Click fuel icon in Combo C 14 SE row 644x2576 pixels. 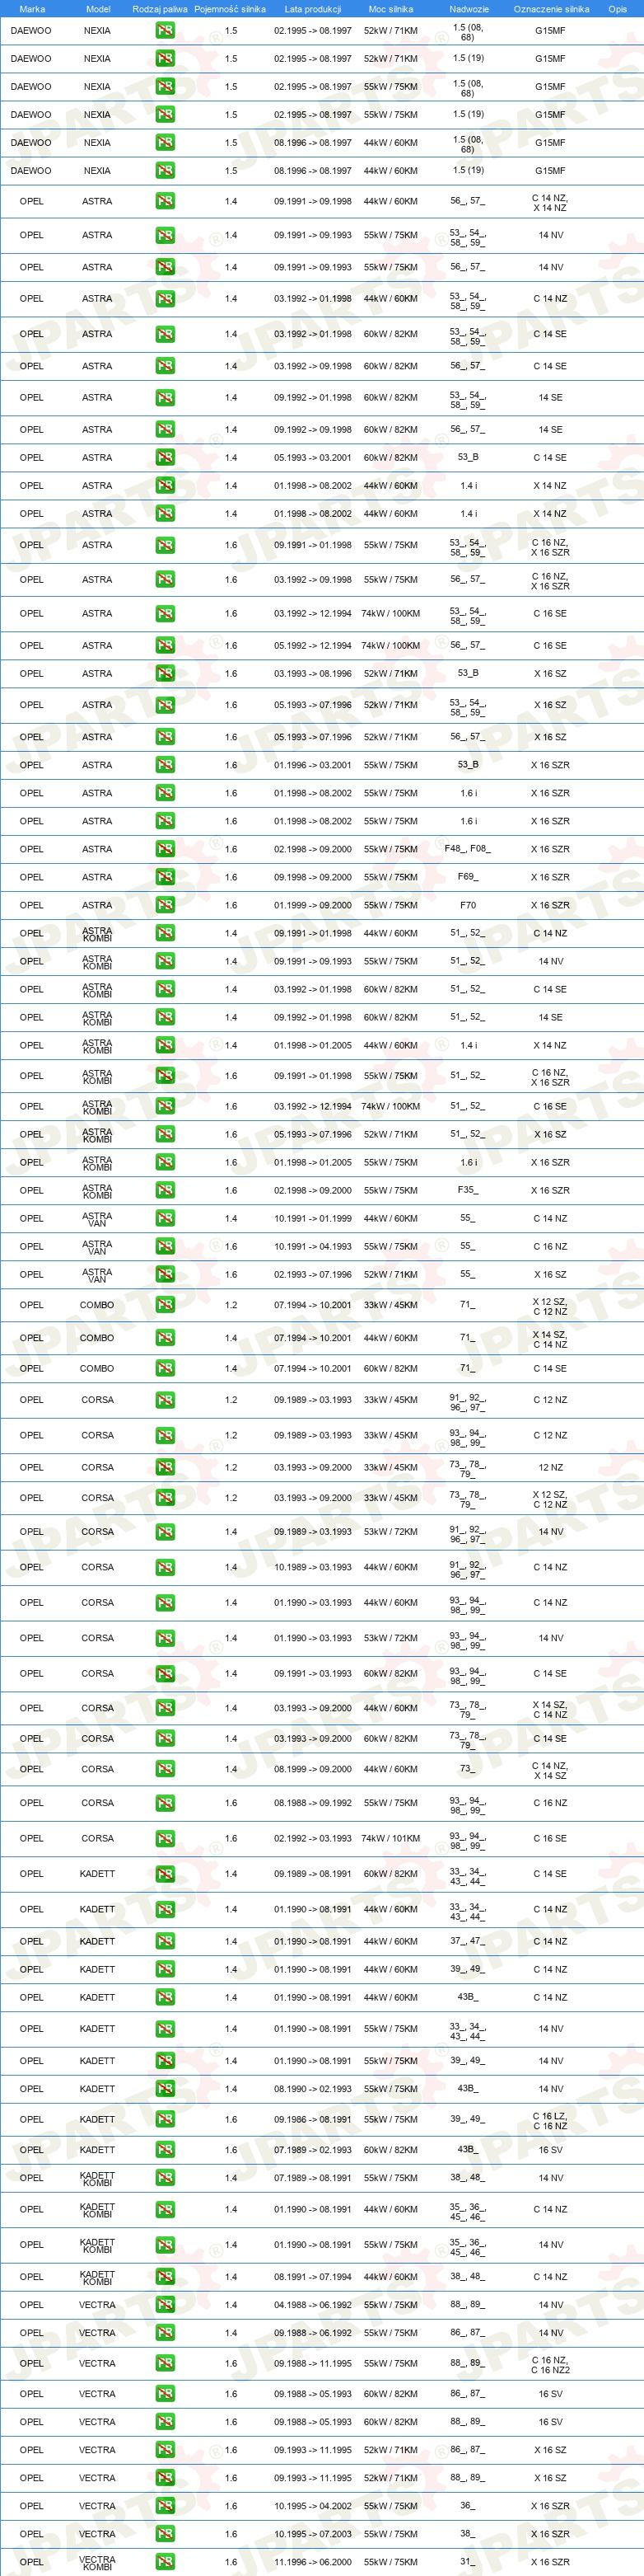point(165,1369)
